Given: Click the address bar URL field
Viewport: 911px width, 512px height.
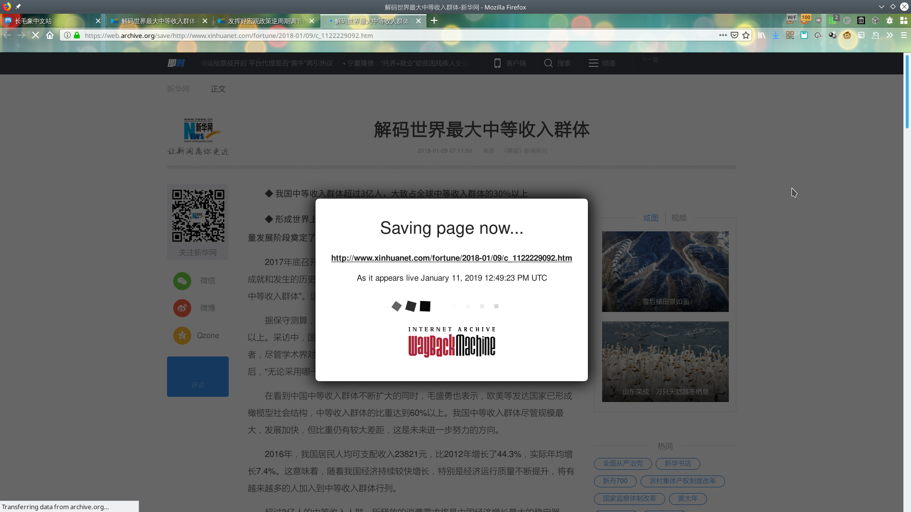Looking at the screenshot, I should [380, 36].
